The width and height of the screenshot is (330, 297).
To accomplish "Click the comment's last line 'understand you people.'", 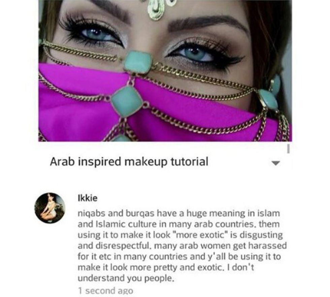I will pyautogui.click(x=126, y=278).
